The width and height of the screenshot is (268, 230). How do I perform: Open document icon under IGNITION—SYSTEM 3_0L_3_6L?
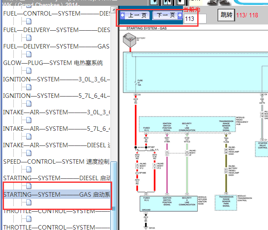pyautogui.click(x=28, y=87)
